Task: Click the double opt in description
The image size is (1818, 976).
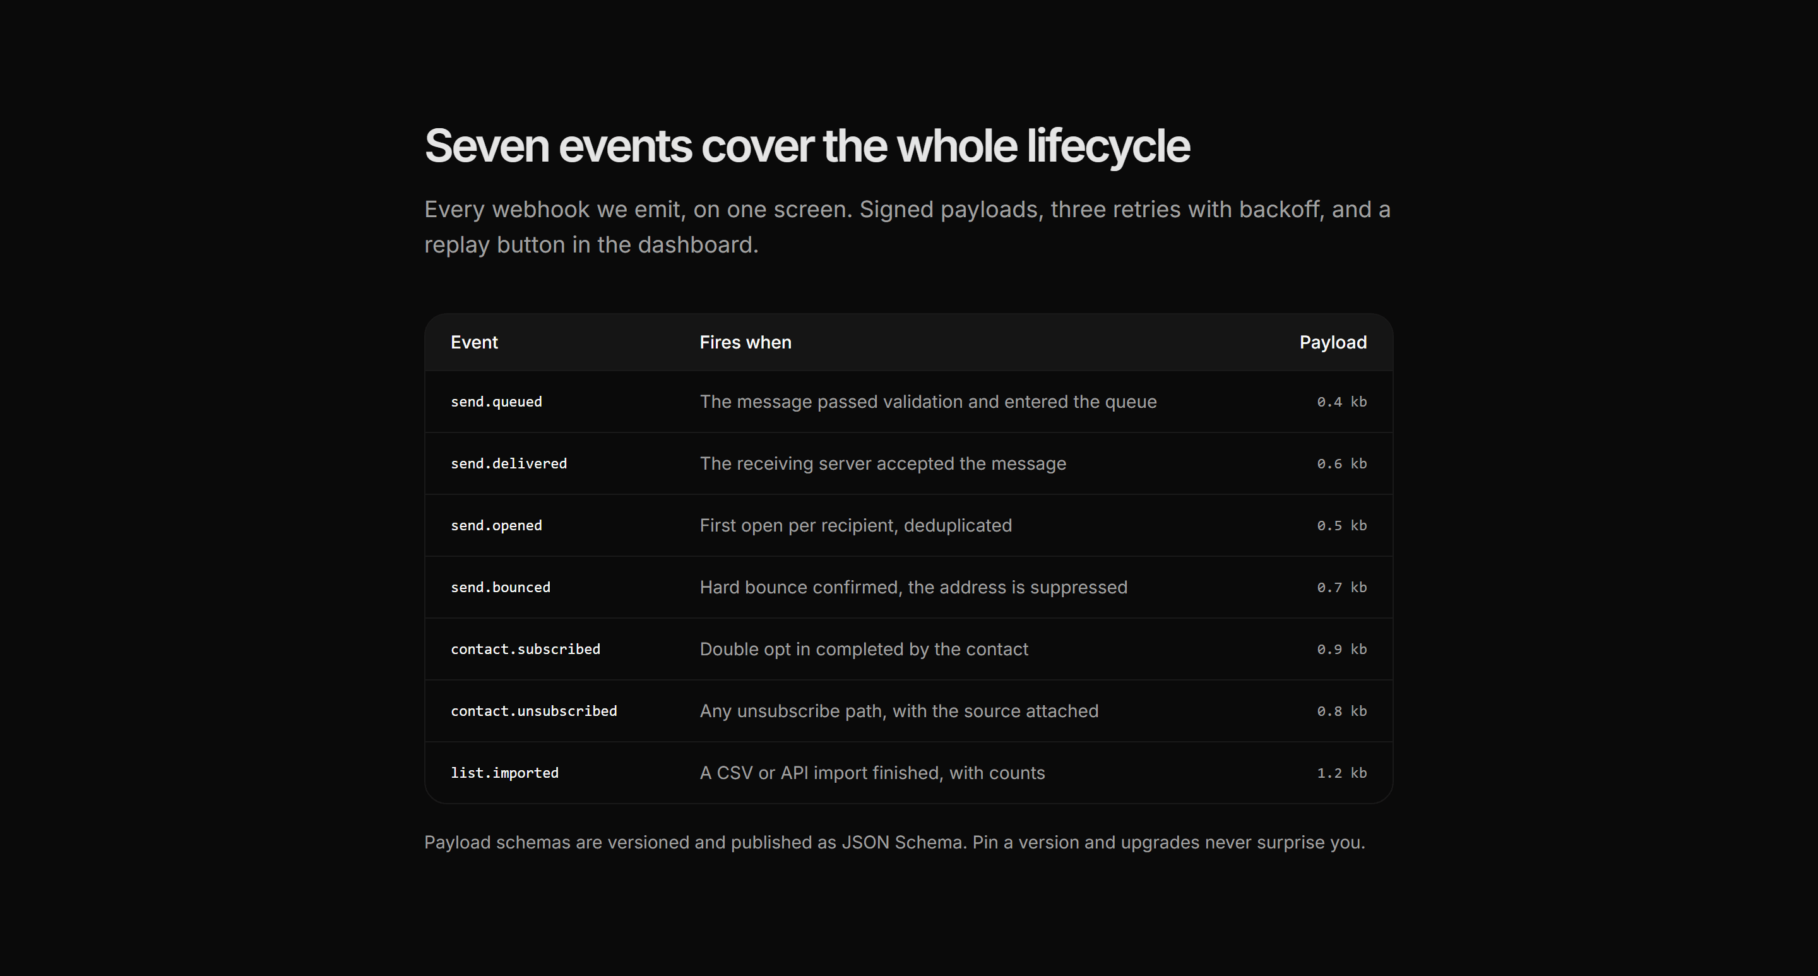Action: (x=864, y=649)
